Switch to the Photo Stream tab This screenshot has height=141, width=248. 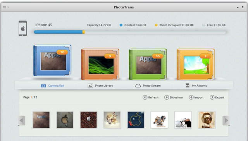tap(148, 86)
